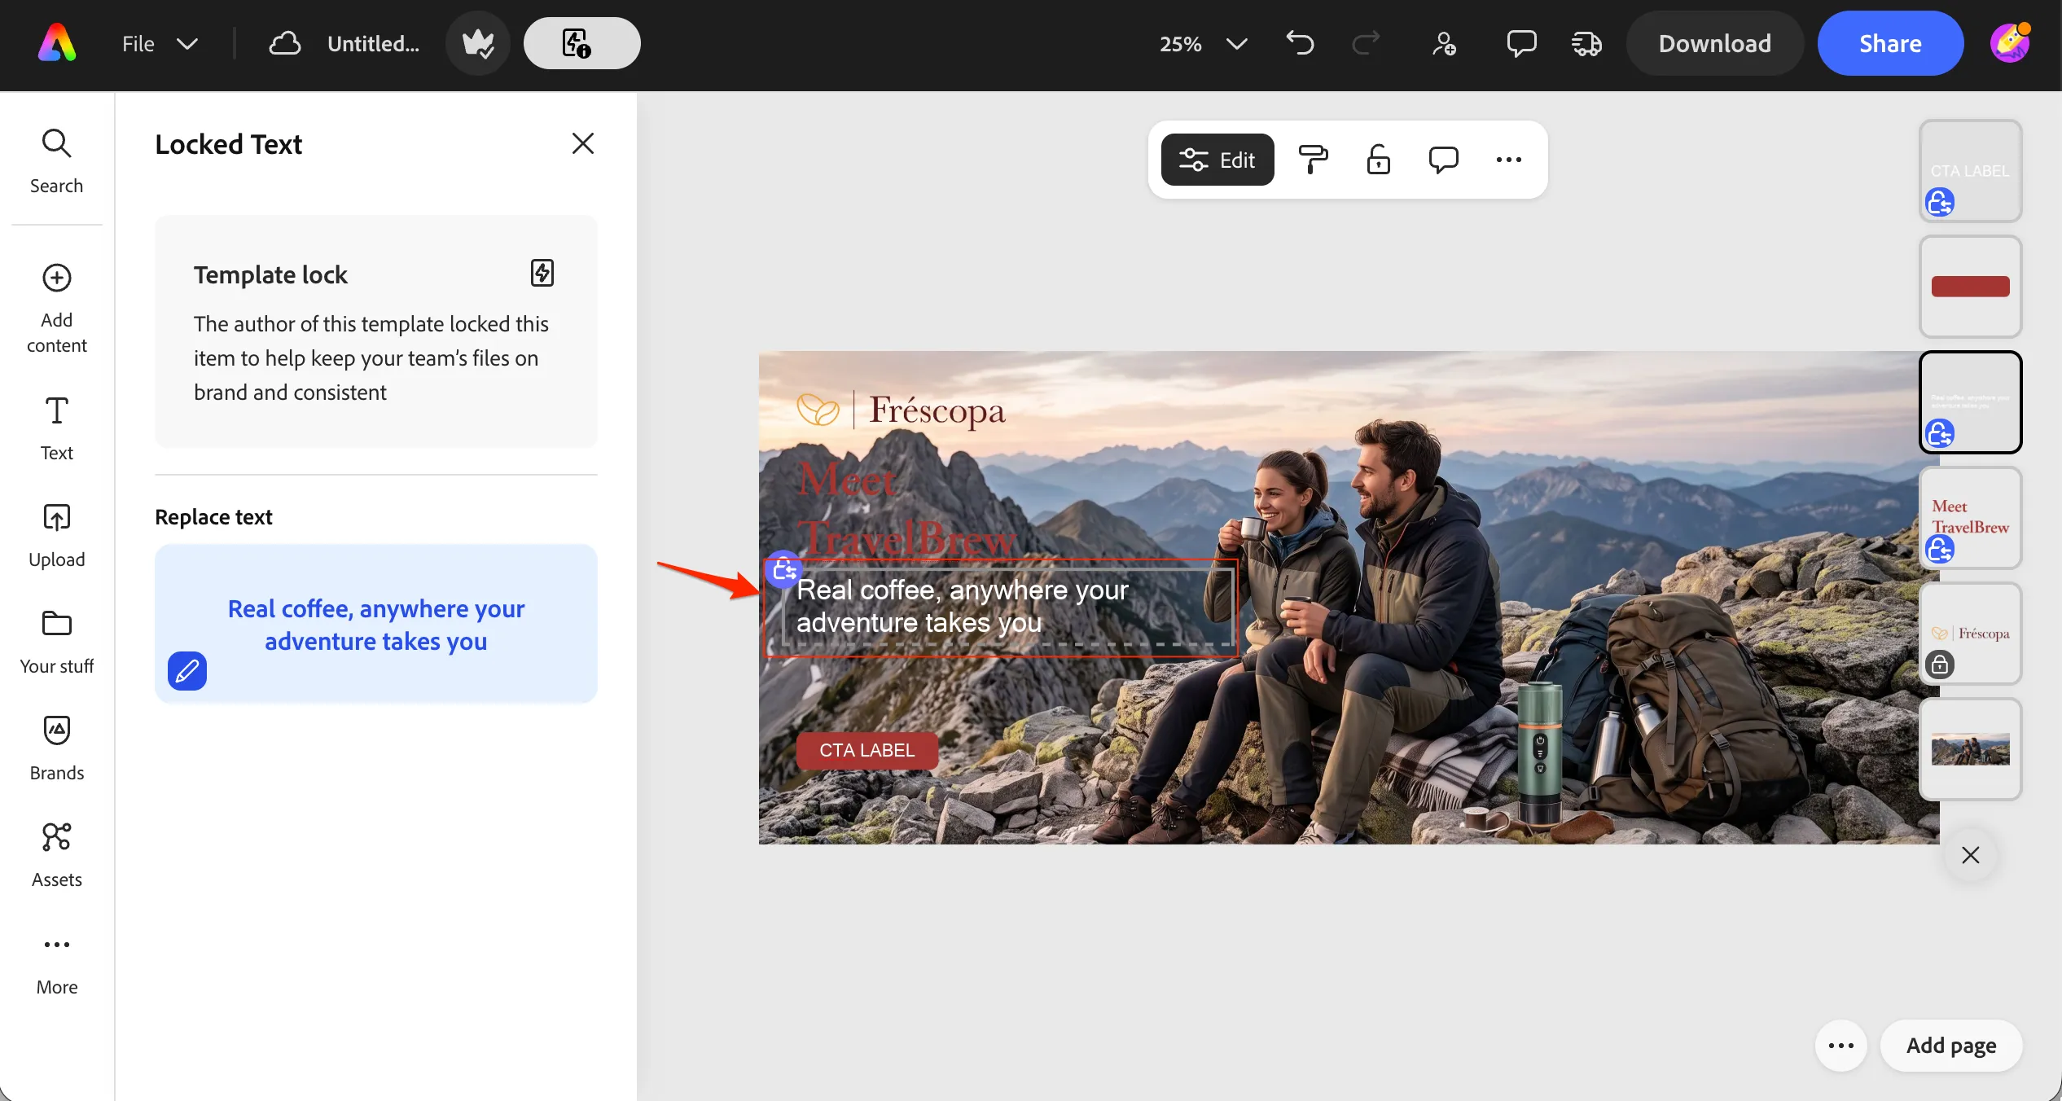Open comments from the top bar
The width and height of the screenshot is (2062, 1101).
1521,43
